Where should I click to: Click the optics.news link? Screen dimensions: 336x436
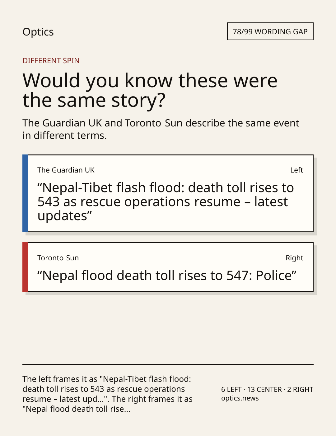(240, 398)
